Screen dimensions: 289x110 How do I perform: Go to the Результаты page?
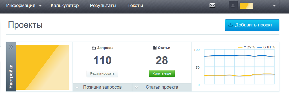coord(103,6)
